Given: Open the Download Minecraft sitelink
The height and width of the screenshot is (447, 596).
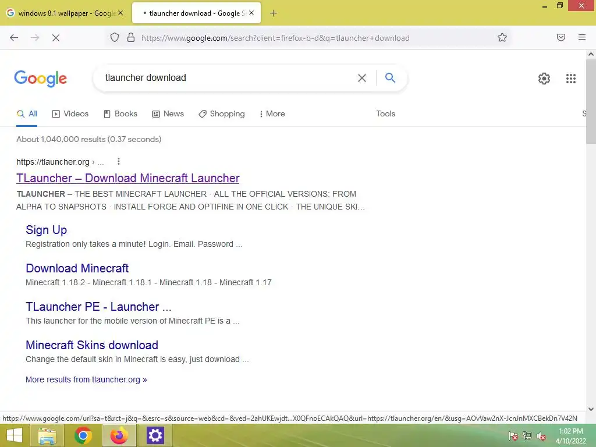Looking at the screenshot, I should coord(77,268).
